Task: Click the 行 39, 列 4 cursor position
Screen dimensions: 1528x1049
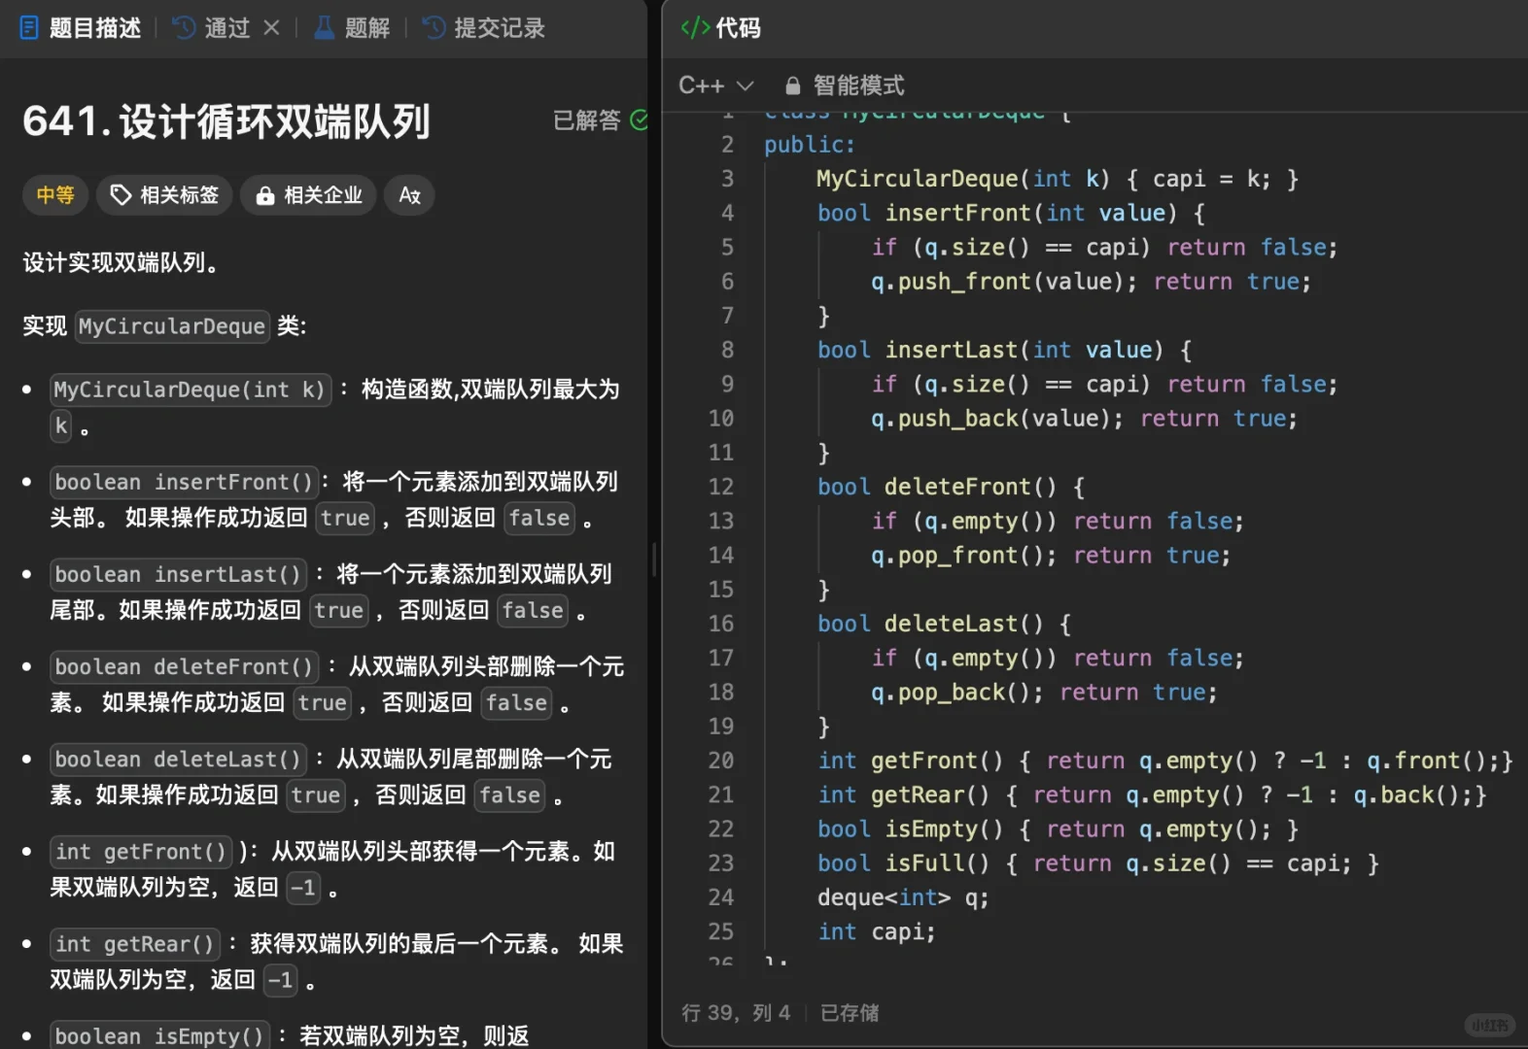Action: (x=736, y=1013)
